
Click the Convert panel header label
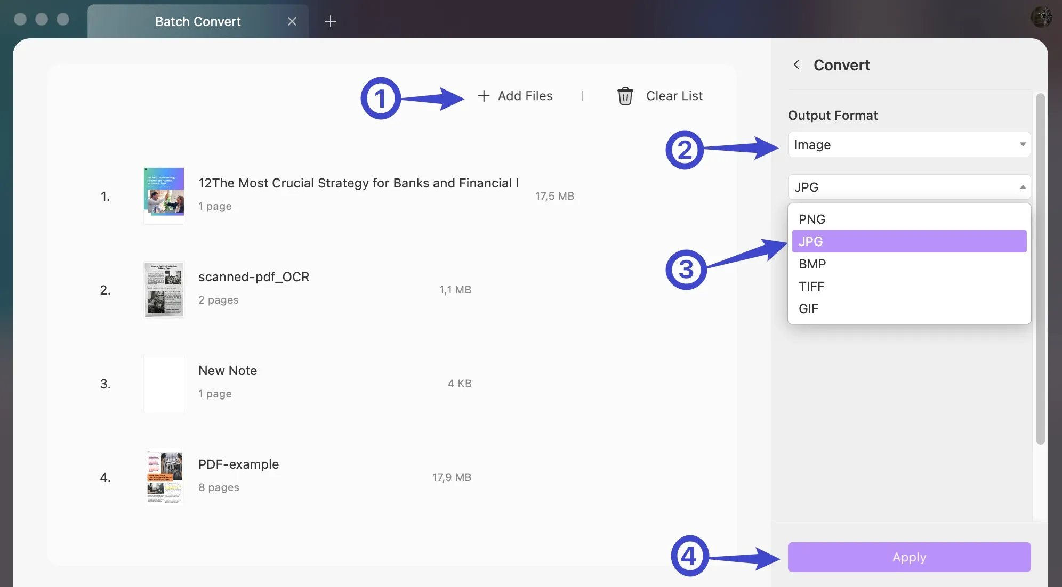(841, 64)
